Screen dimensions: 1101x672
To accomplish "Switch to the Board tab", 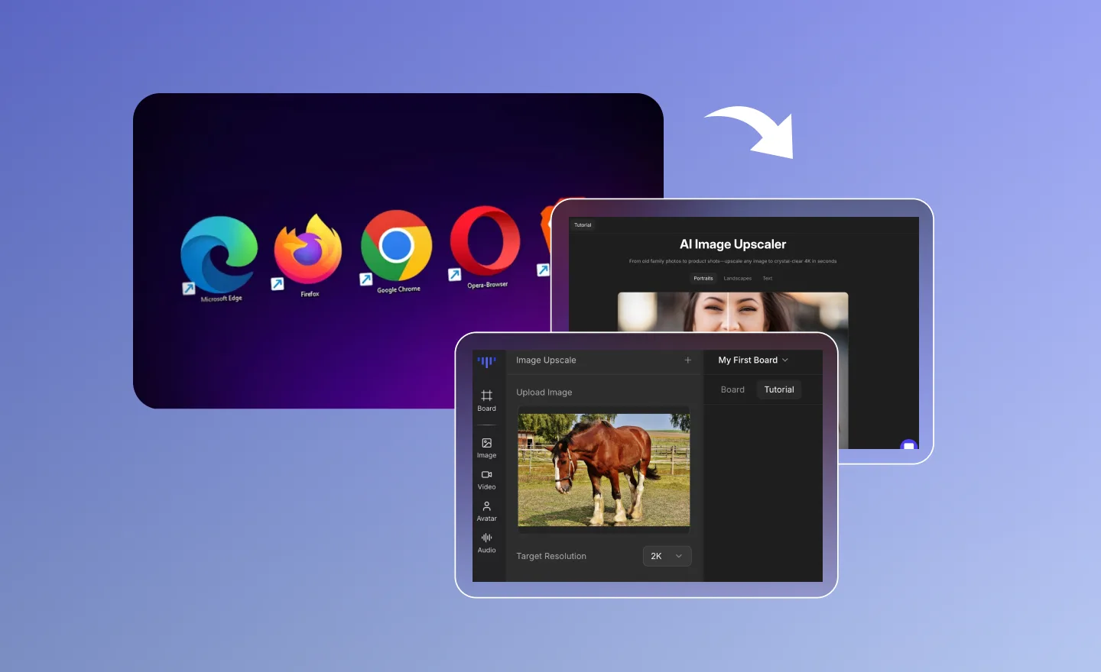I will 732,389.
